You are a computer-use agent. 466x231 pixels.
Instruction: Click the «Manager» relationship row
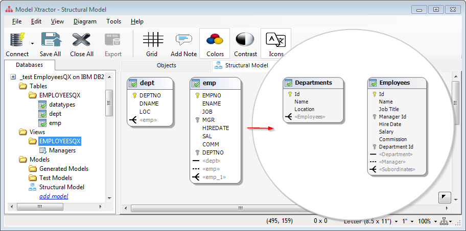click(392, 162)
